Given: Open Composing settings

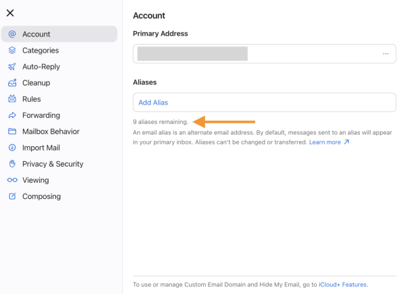Looking at the screenshot, I should coord(59,196).
